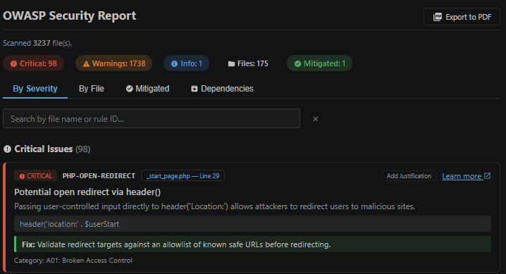Open _start_page.php Line 29 file link

183,175
